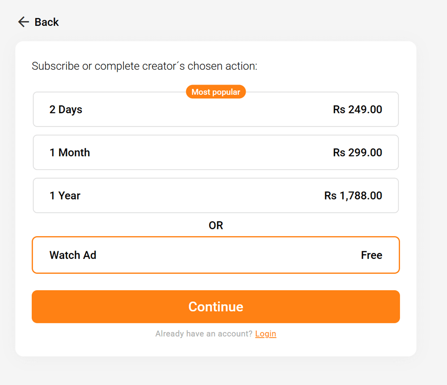The height and width of the screenshot is (385, 447).
Task: Select the 1 Month subscription option
Action: [x=216, y=152]
